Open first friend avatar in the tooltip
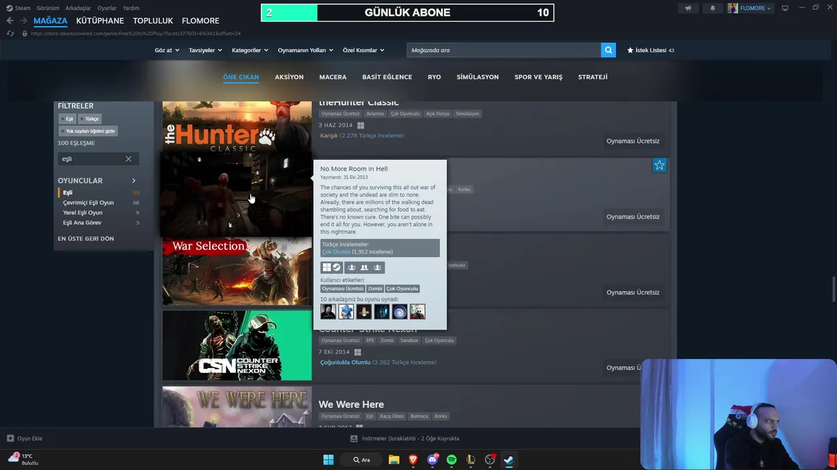This screenshot has height=470, width=837. tap(328, 311)
